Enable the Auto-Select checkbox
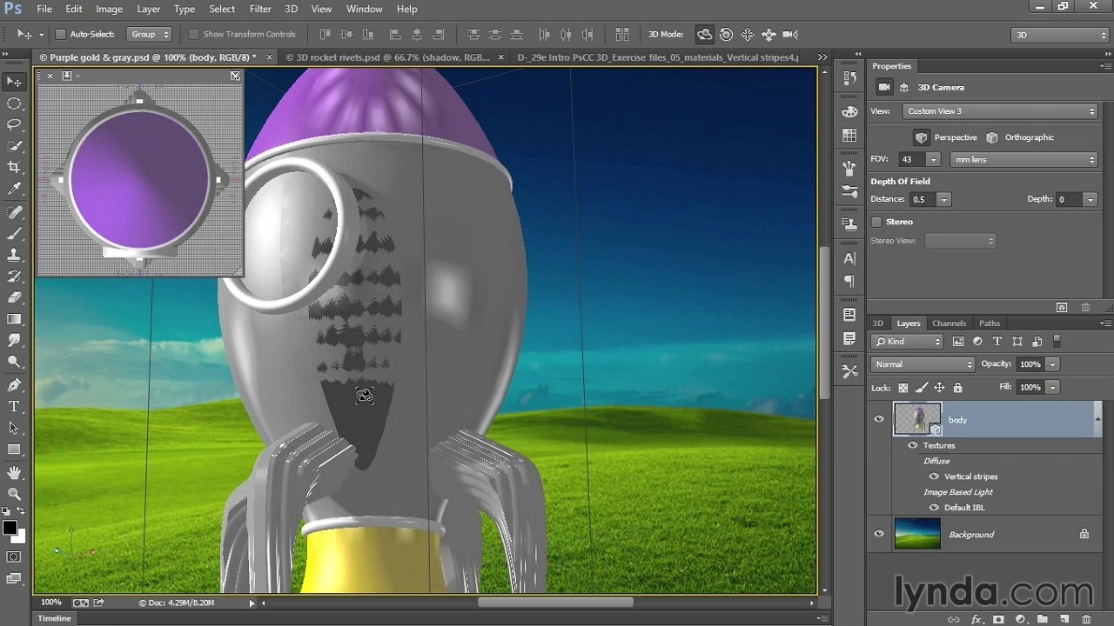This screenshot has width=1114, height=626. point(61,35)
